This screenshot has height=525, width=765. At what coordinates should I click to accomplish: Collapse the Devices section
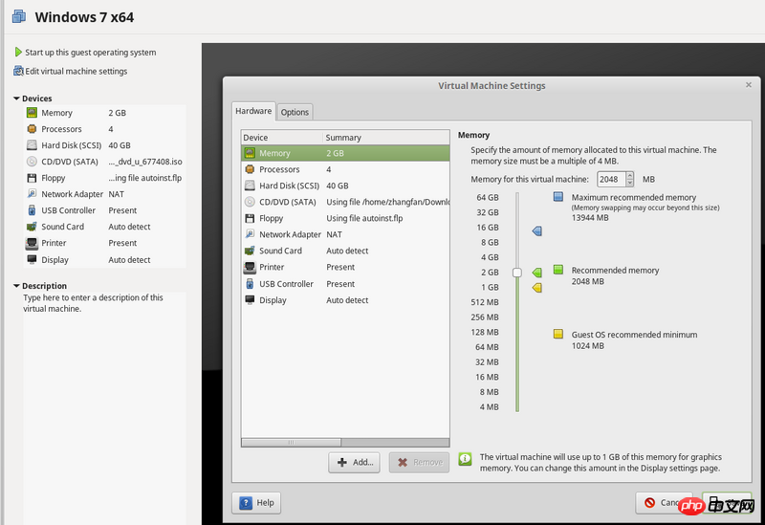[16, 98]
